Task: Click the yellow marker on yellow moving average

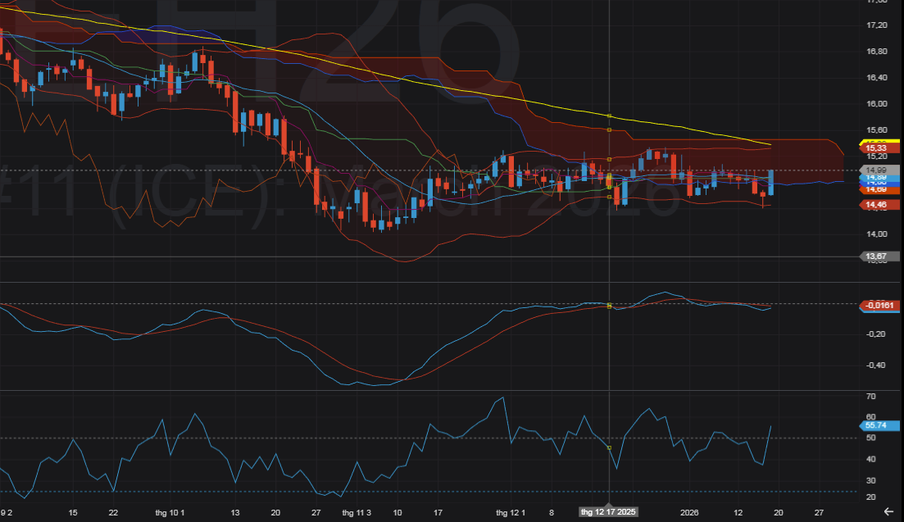Action: pos(609,116)
